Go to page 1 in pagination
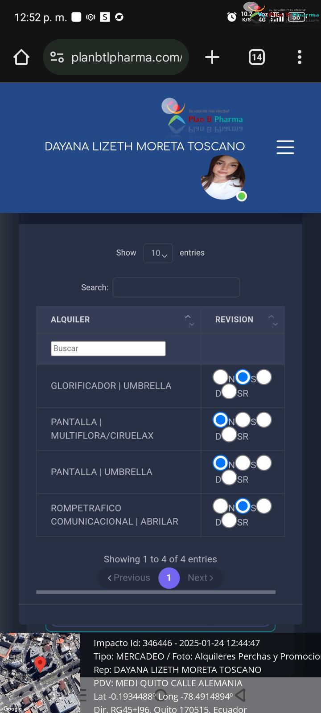 click(x=169, y=578)
